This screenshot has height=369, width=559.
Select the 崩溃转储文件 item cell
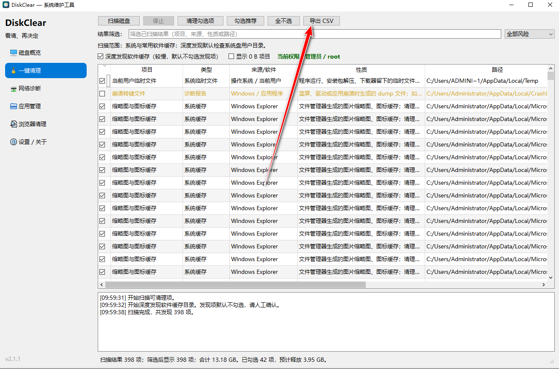[147, 93]
